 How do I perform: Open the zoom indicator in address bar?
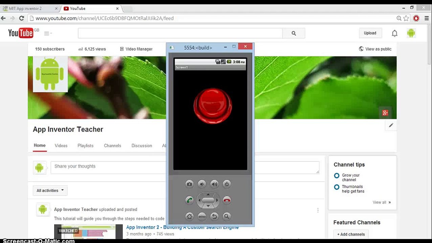click(399, 18)
